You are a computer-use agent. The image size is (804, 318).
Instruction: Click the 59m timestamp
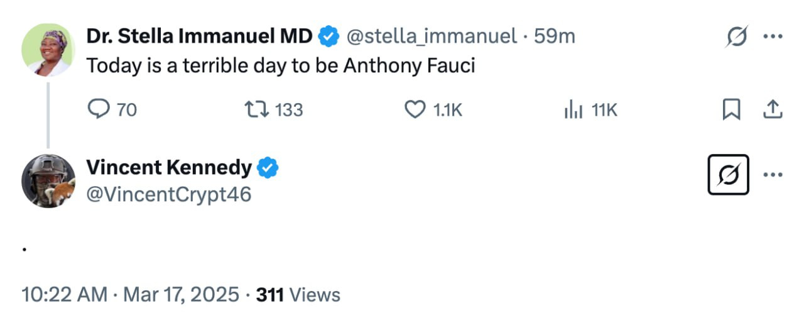click(554, 36)
